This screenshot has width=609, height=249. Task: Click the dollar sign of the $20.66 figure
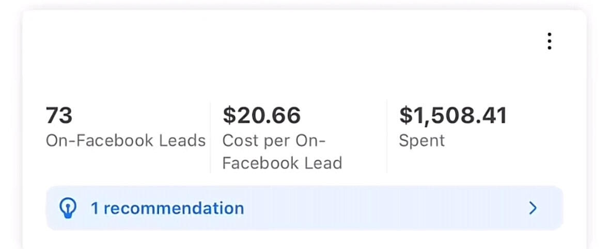[x=229, y=115]
